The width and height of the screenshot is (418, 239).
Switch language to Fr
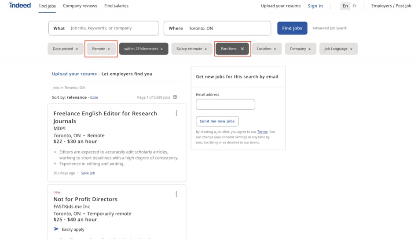coord(355,6)
